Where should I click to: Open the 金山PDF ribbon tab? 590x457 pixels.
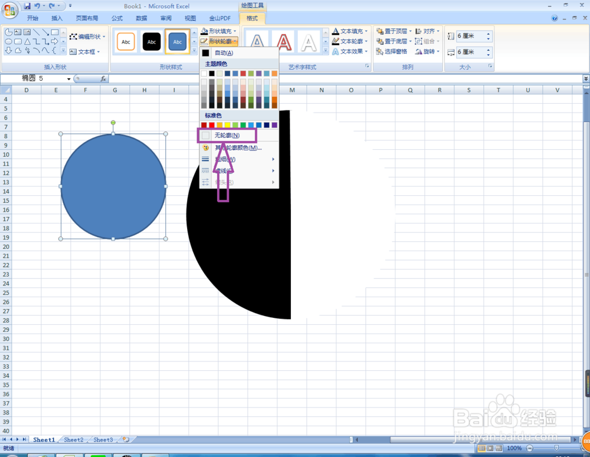pos(219,18)
